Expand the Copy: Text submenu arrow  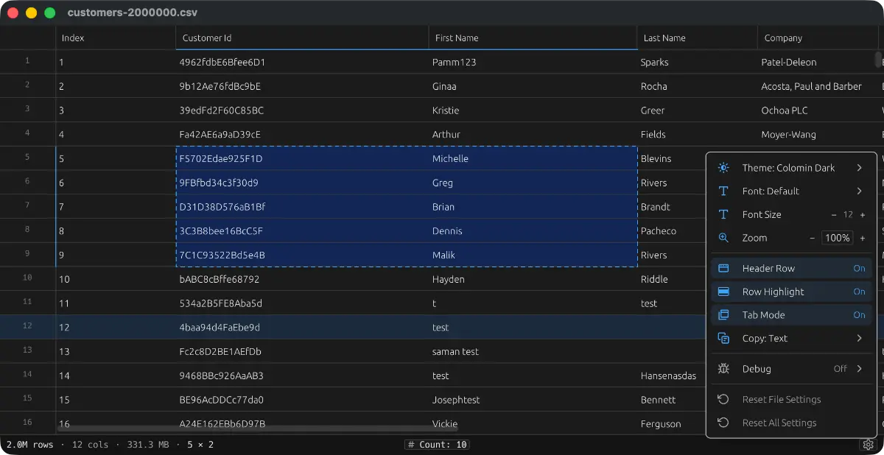pyautogui.click(x=860, y=338)
